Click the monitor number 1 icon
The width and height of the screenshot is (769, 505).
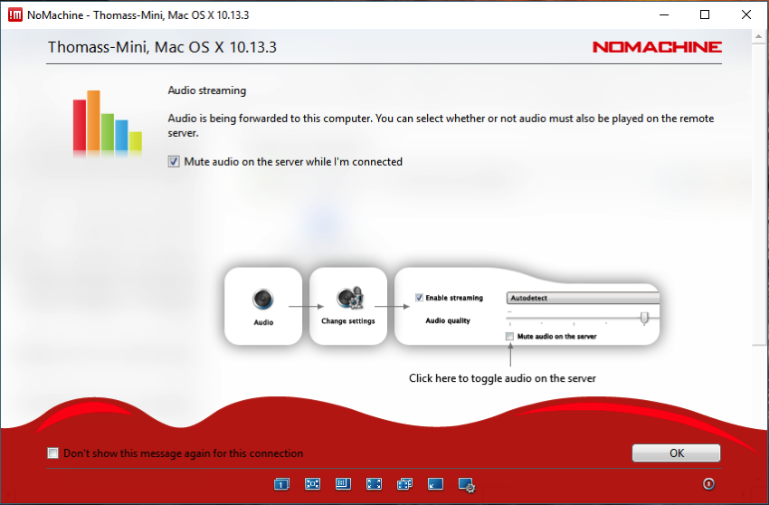(x=281, y=484)
